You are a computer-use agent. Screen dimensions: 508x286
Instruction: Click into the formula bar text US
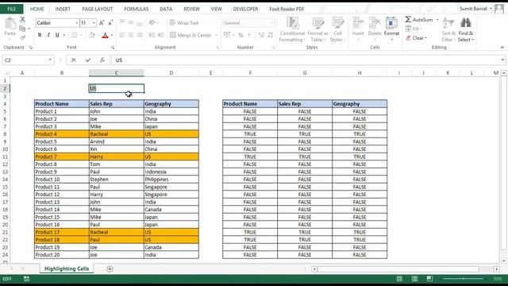[x=119, y=60]
